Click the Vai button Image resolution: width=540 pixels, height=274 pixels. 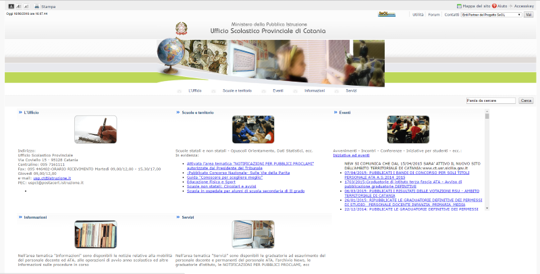tap(529, 15)
